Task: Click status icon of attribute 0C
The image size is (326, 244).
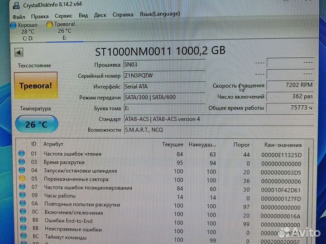Action: pyautogui.click(x=23, y=211)
